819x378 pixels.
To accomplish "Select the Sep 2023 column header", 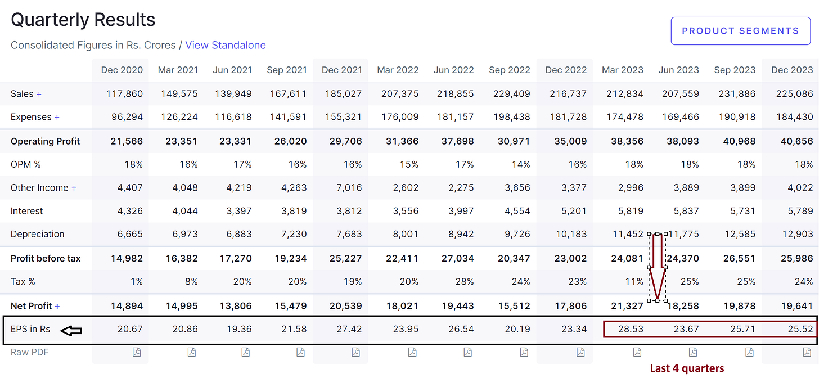I will pos(735,70).
